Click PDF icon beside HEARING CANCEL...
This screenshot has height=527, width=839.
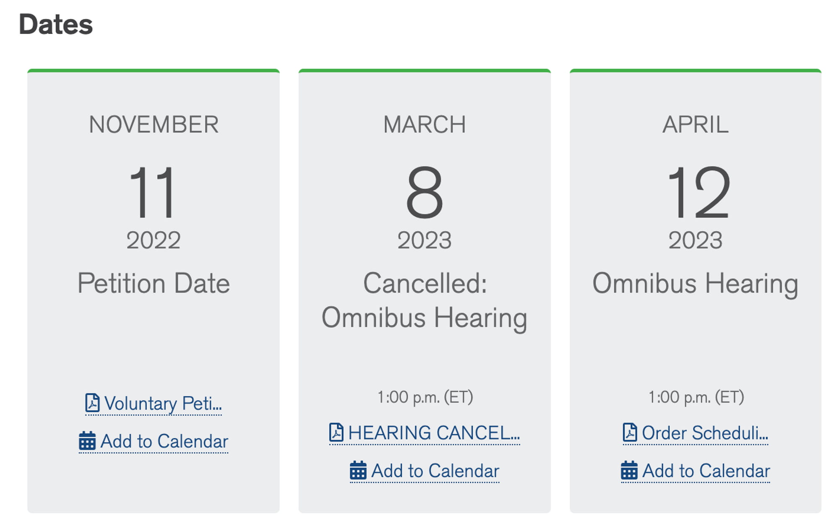(x=336, y=433)
